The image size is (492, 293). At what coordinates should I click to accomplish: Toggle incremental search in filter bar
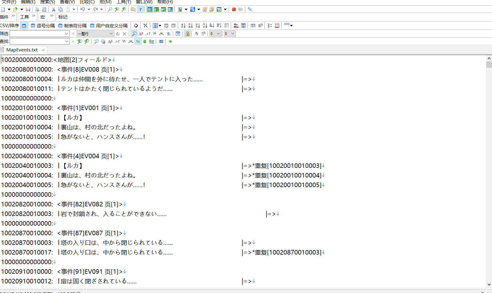(x=134, y=34)
